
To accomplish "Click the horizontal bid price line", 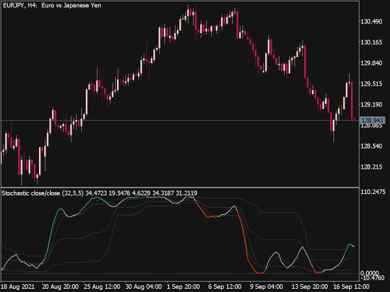I will pos(180,121).
